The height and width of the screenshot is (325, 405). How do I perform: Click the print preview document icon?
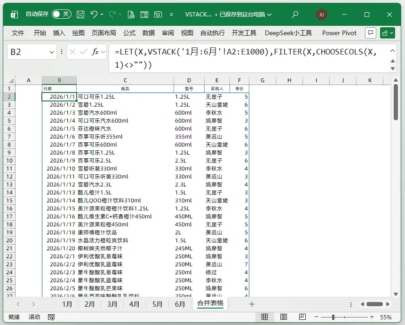(x=131, y=15)
